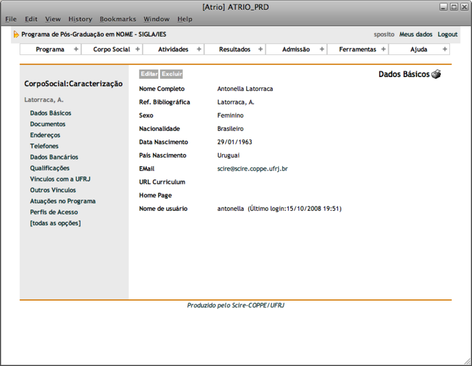Open Perfis de Acesso sidebar link

coord(54,212)
